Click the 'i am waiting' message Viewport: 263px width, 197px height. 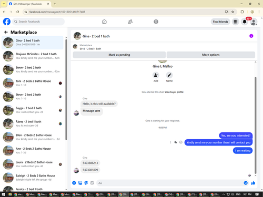tap(242, 151)
